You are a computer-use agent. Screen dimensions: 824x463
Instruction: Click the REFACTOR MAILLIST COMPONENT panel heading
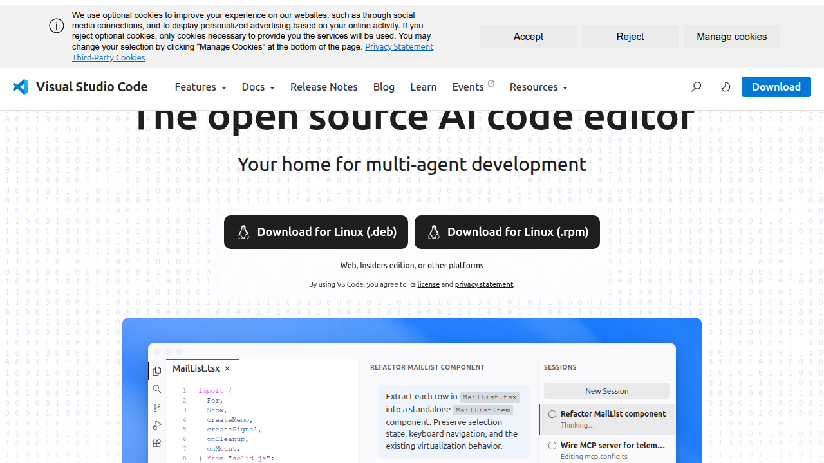click(427, 367)
